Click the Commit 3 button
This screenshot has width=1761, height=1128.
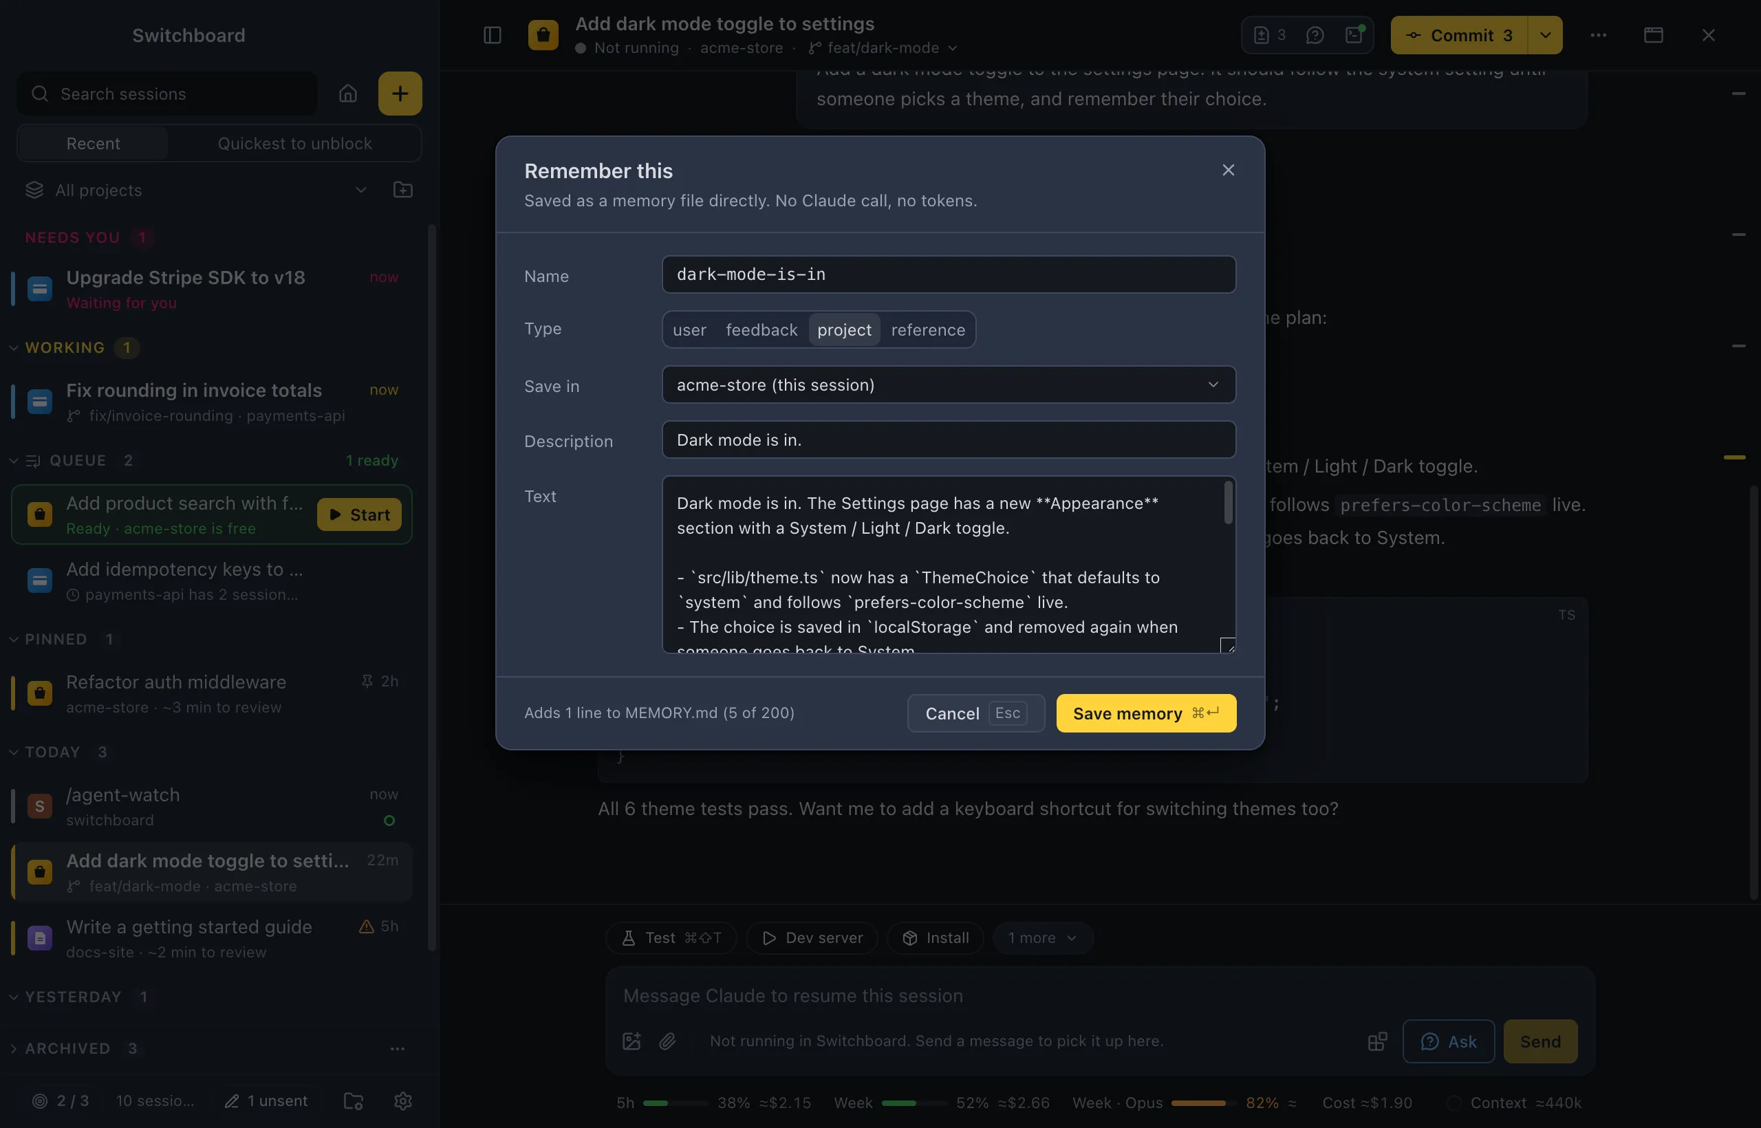(1459, 35)
